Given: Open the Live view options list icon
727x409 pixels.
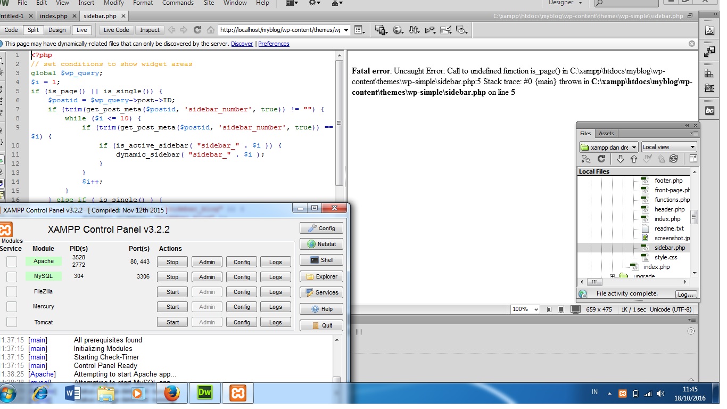Looking at the screenshot, I should click(x=360, y=30).
